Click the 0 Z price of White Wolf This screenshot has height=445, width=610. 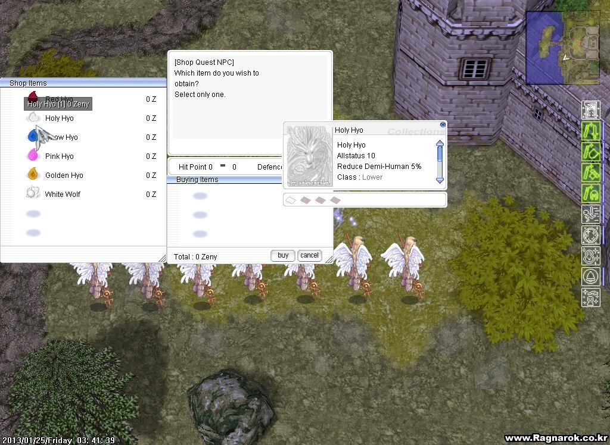pyautogui.click(x=151, y=195)
